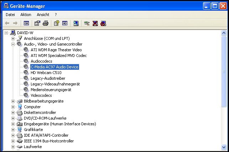Viewport: 229px width, 152px height.
Task: Click the Anschlüsse port icon
Action: pyautogui.click(x=20, y=38)
